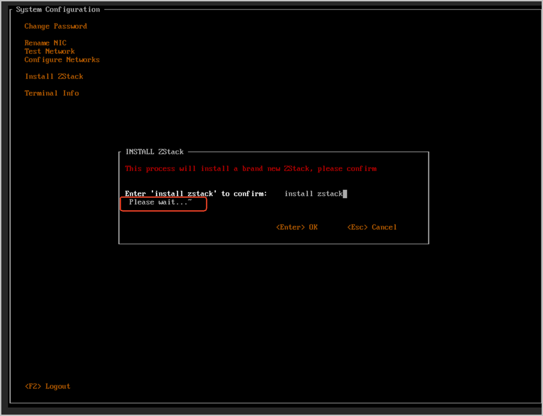The image size is (543, 416).
Task: Click the <Esc> Cancel button
Action: pos(372,227)
